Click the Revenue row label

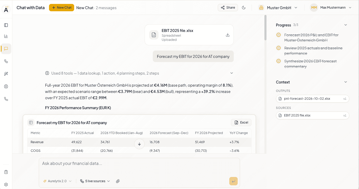tap(37, 142)
